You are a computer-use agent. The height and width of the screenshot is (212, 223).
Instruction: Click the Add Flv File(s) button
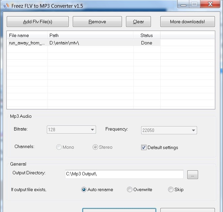click(38, 22)
